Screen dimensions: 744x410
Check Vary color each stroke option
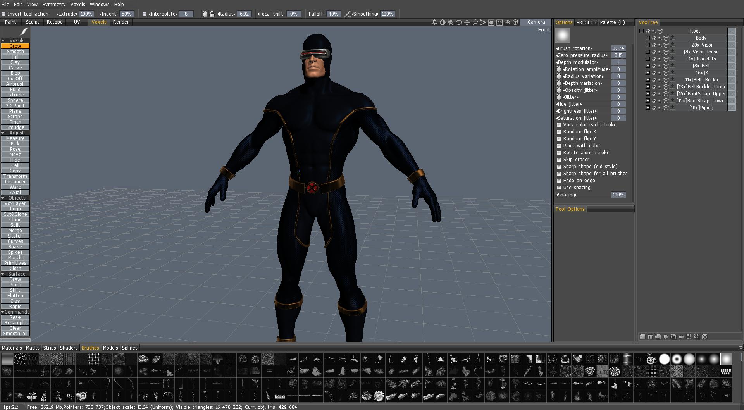559,125
